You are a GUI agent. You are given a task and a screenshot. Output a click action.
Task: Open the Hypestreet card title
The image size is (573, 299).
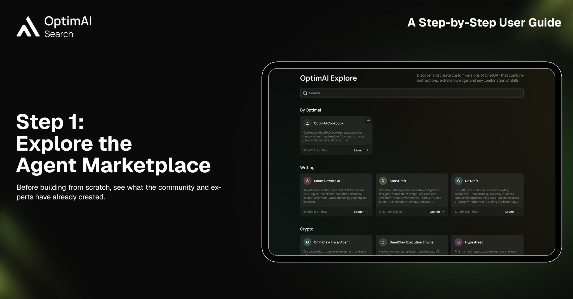point(474,242)
